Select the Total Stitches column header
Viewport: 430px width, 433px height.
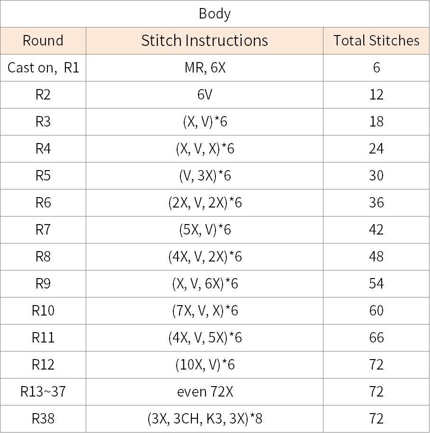[376, 41]
